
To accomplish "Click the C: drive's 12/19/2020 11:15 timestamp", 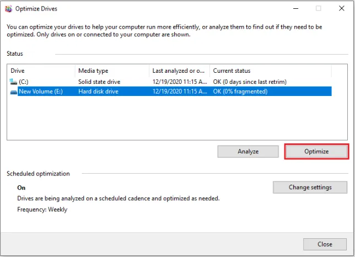I will point(180,82).
